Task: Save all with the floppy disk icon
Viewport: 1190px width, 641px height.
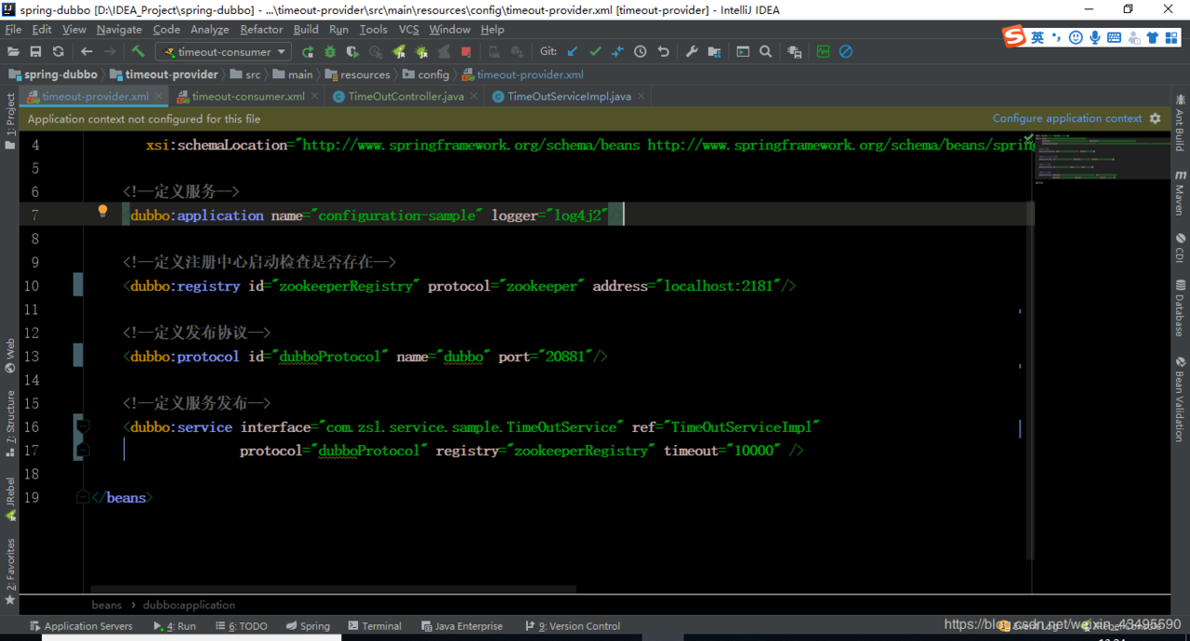Action: click(35, 52)
